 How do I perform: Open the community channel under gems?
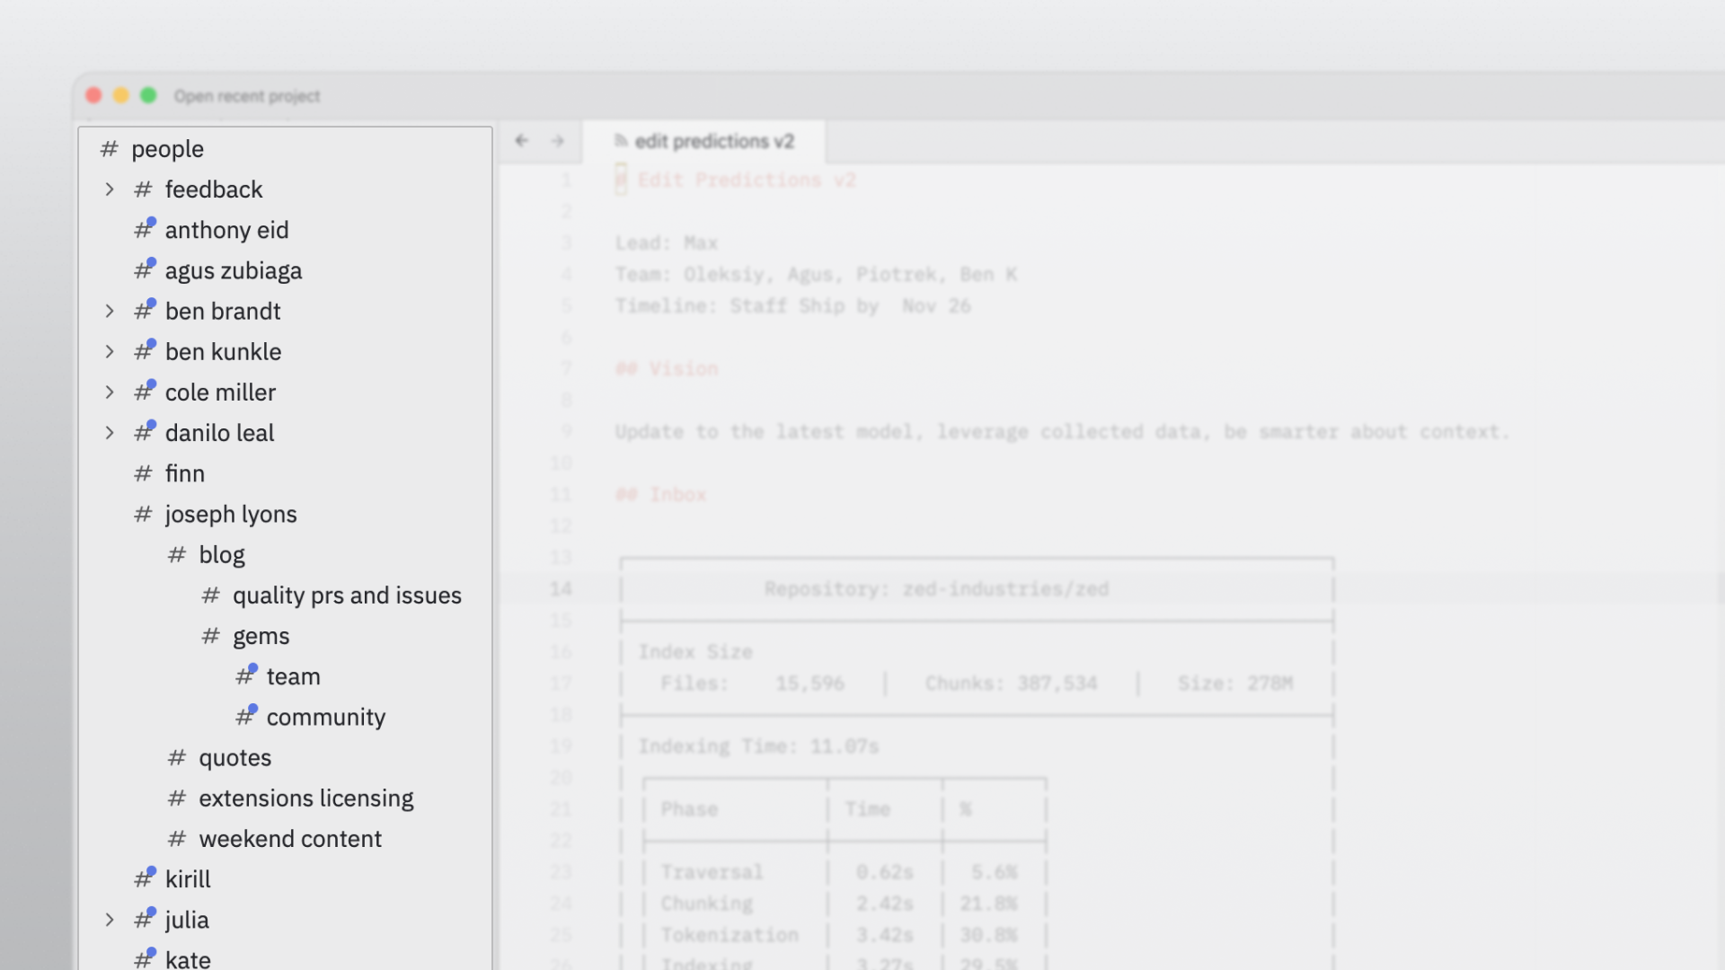(x=325, y=718)
